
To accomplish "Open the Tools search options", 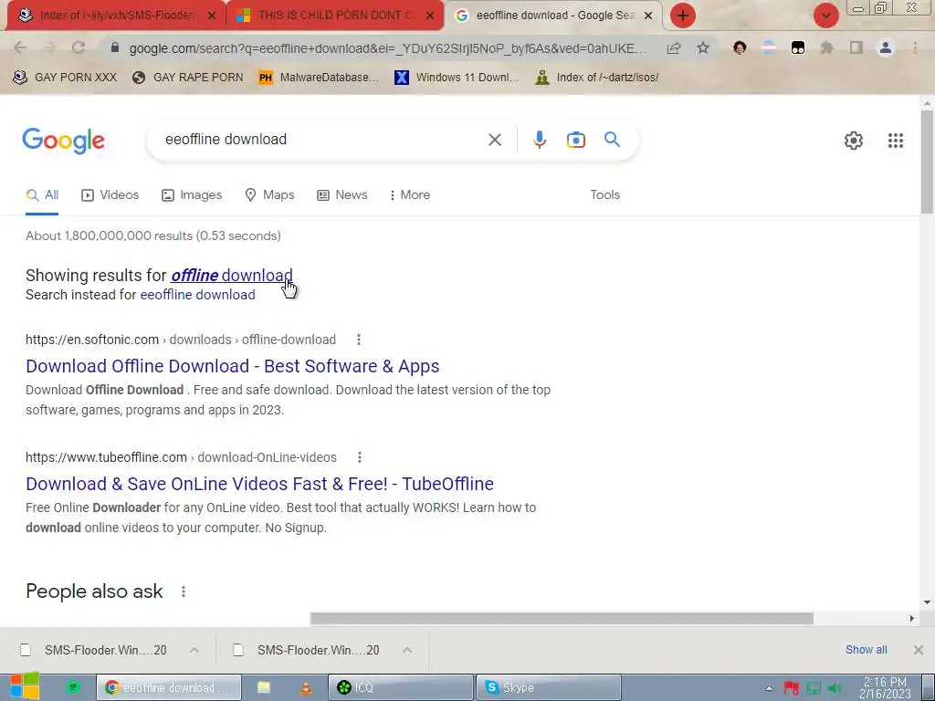I will tap(604, 195).
